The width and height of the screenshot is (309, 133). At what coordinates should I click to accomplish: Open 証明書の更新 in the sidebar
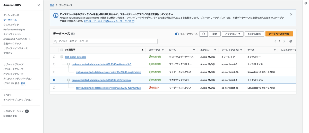pos(10,116)
